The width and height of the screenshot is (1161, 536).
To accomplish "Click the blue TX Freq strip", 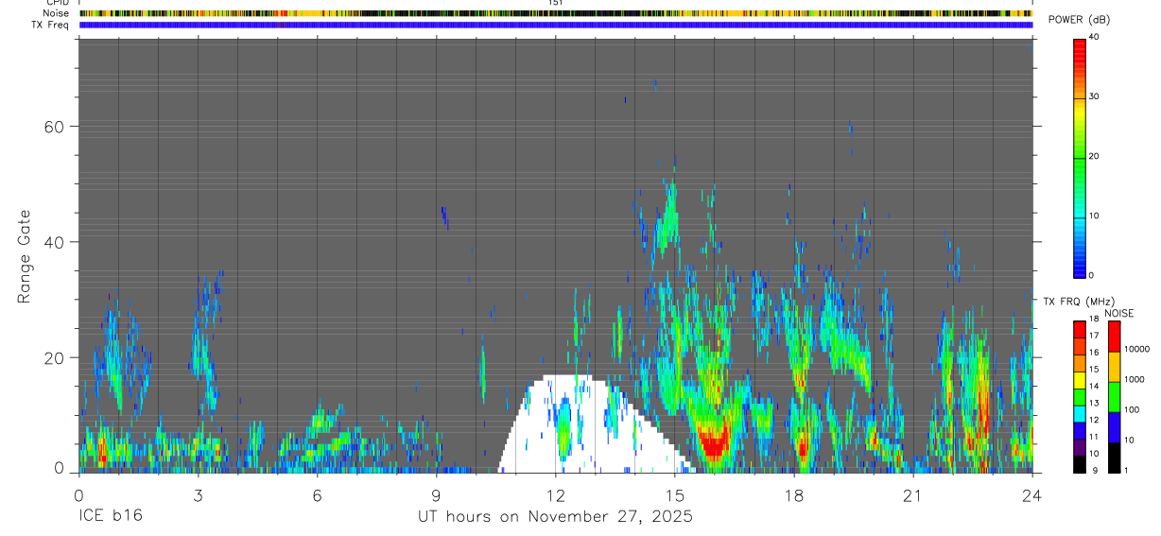I will [x=556, y=25].
